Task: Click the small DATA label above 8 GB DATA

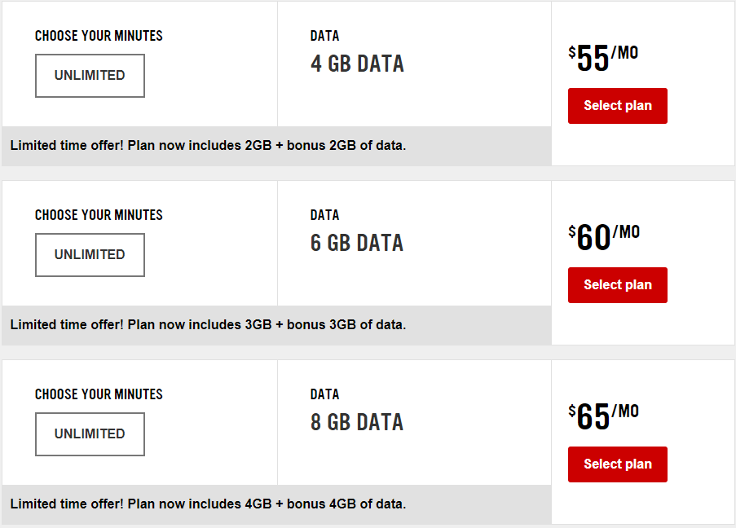Action: click(324, 394)
